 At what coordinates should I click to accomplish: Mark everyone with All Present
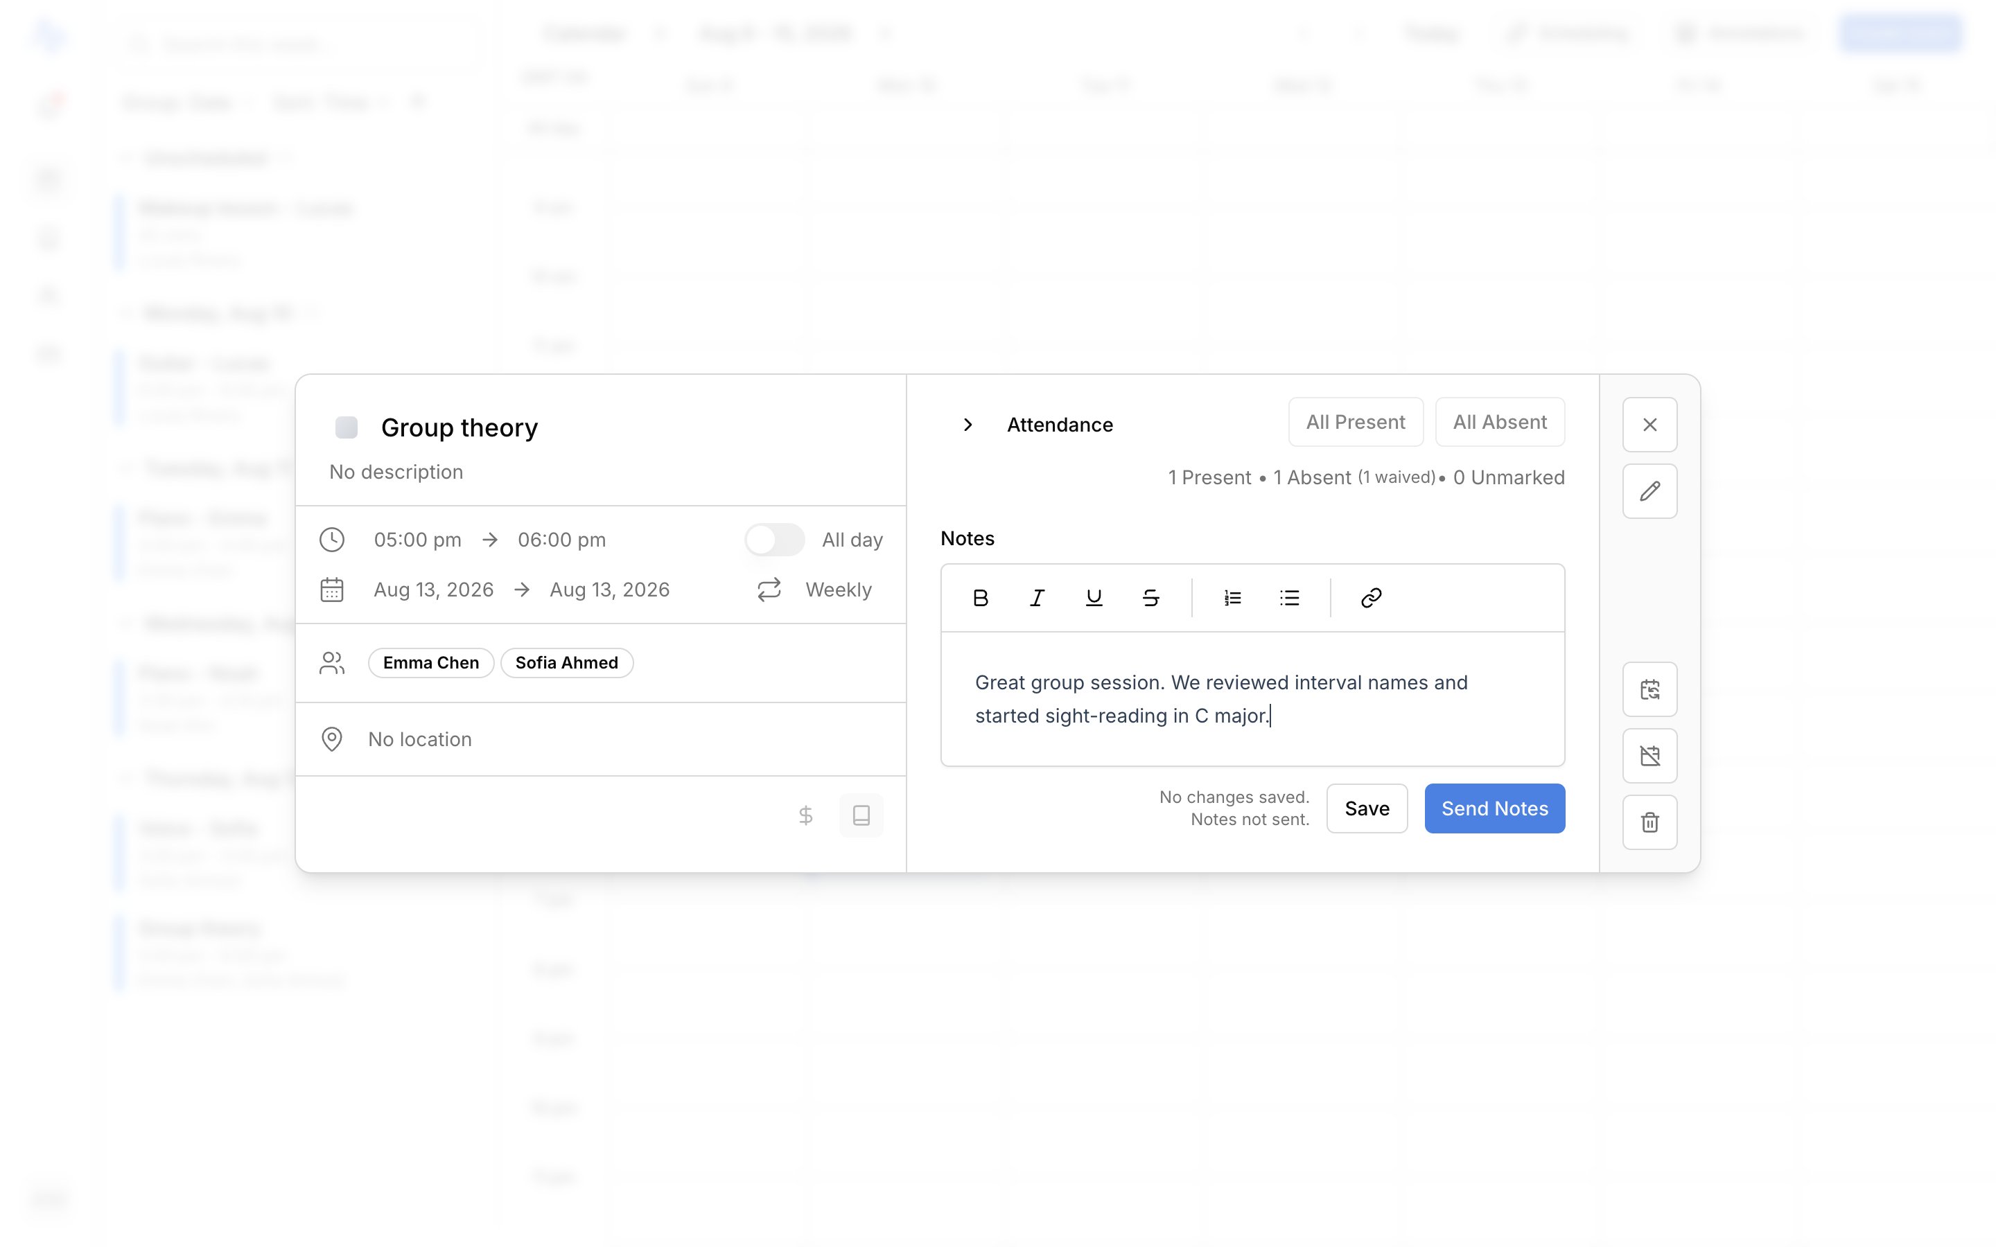tap(1355, 423)
